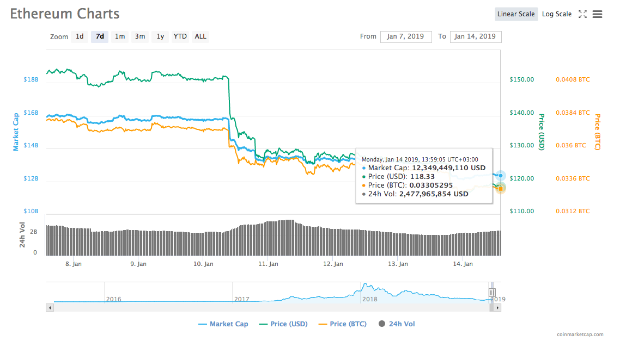The height and width of the screenshot is (341, 626).
Task: Click the 0.0408 BTC axis label
Action: pyautogui.click(x=573, y=79)
